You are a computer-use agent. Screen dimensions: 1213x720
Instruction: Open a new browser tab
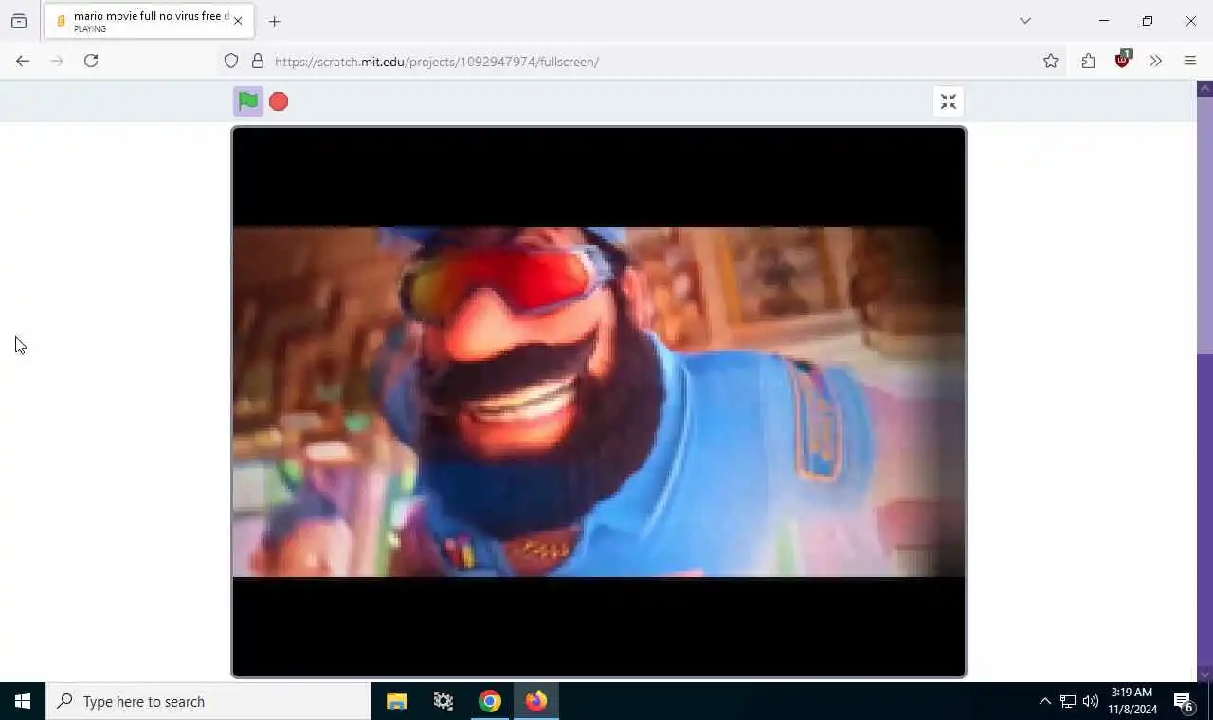coord(274,21)
